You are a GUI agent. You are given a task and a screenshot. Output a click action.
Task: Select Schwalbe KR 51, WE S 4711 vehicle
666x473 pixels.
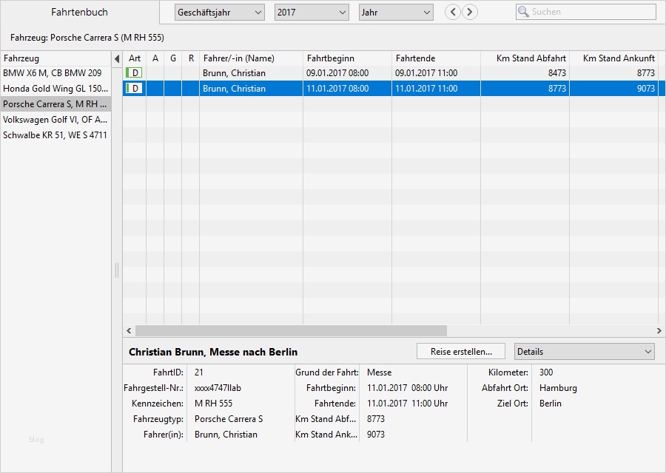(x=55, y=135)
